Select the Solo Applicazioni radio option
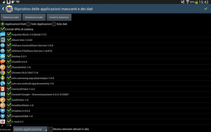Image resolution: width=211 pixels, height=132 pixels. pyautogui.click(x=28, y=24)
